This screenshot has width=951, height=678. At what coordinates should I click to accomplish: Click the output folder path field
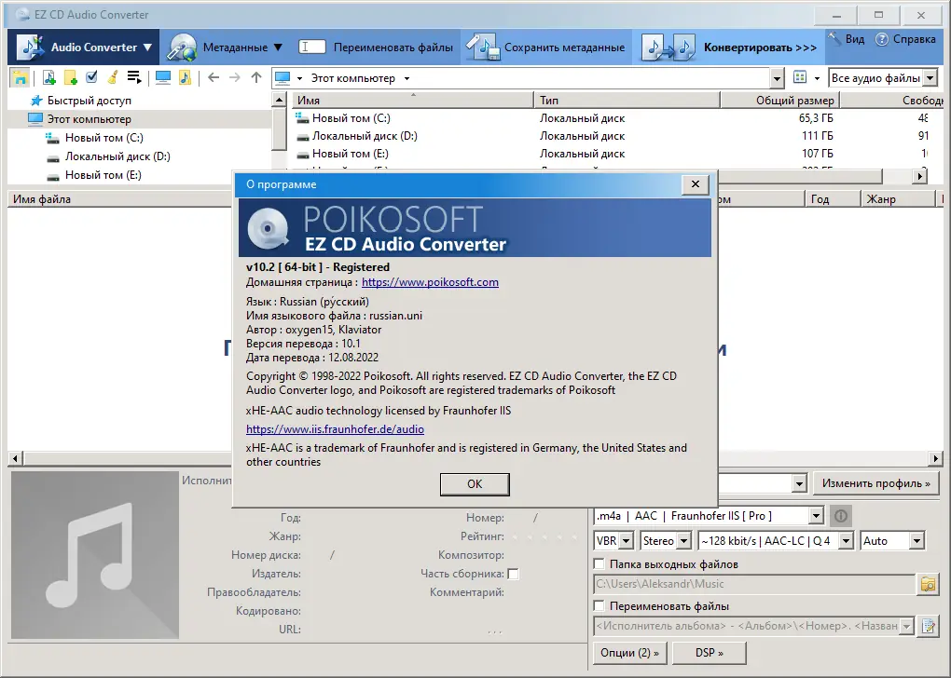pos(754,584)
